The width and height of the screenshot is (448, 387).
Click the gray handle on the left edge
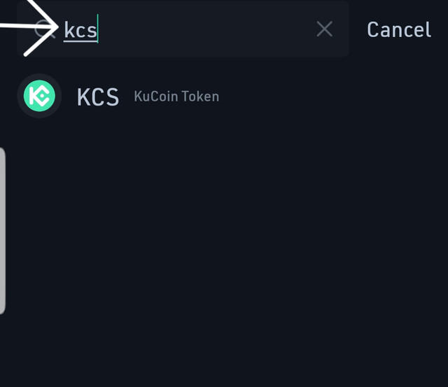[x=2, y=231]
